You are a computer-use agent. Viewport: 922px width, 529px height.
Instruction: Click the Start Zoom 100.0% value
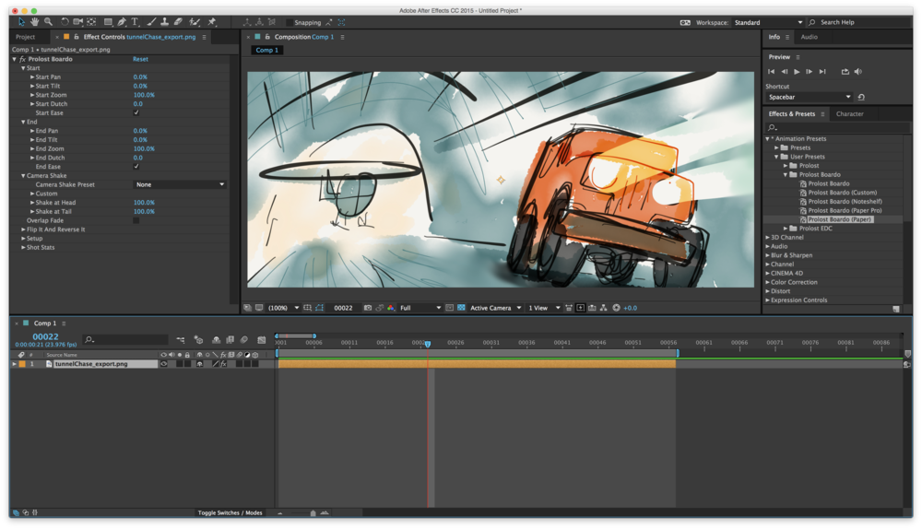click(144, 95)
